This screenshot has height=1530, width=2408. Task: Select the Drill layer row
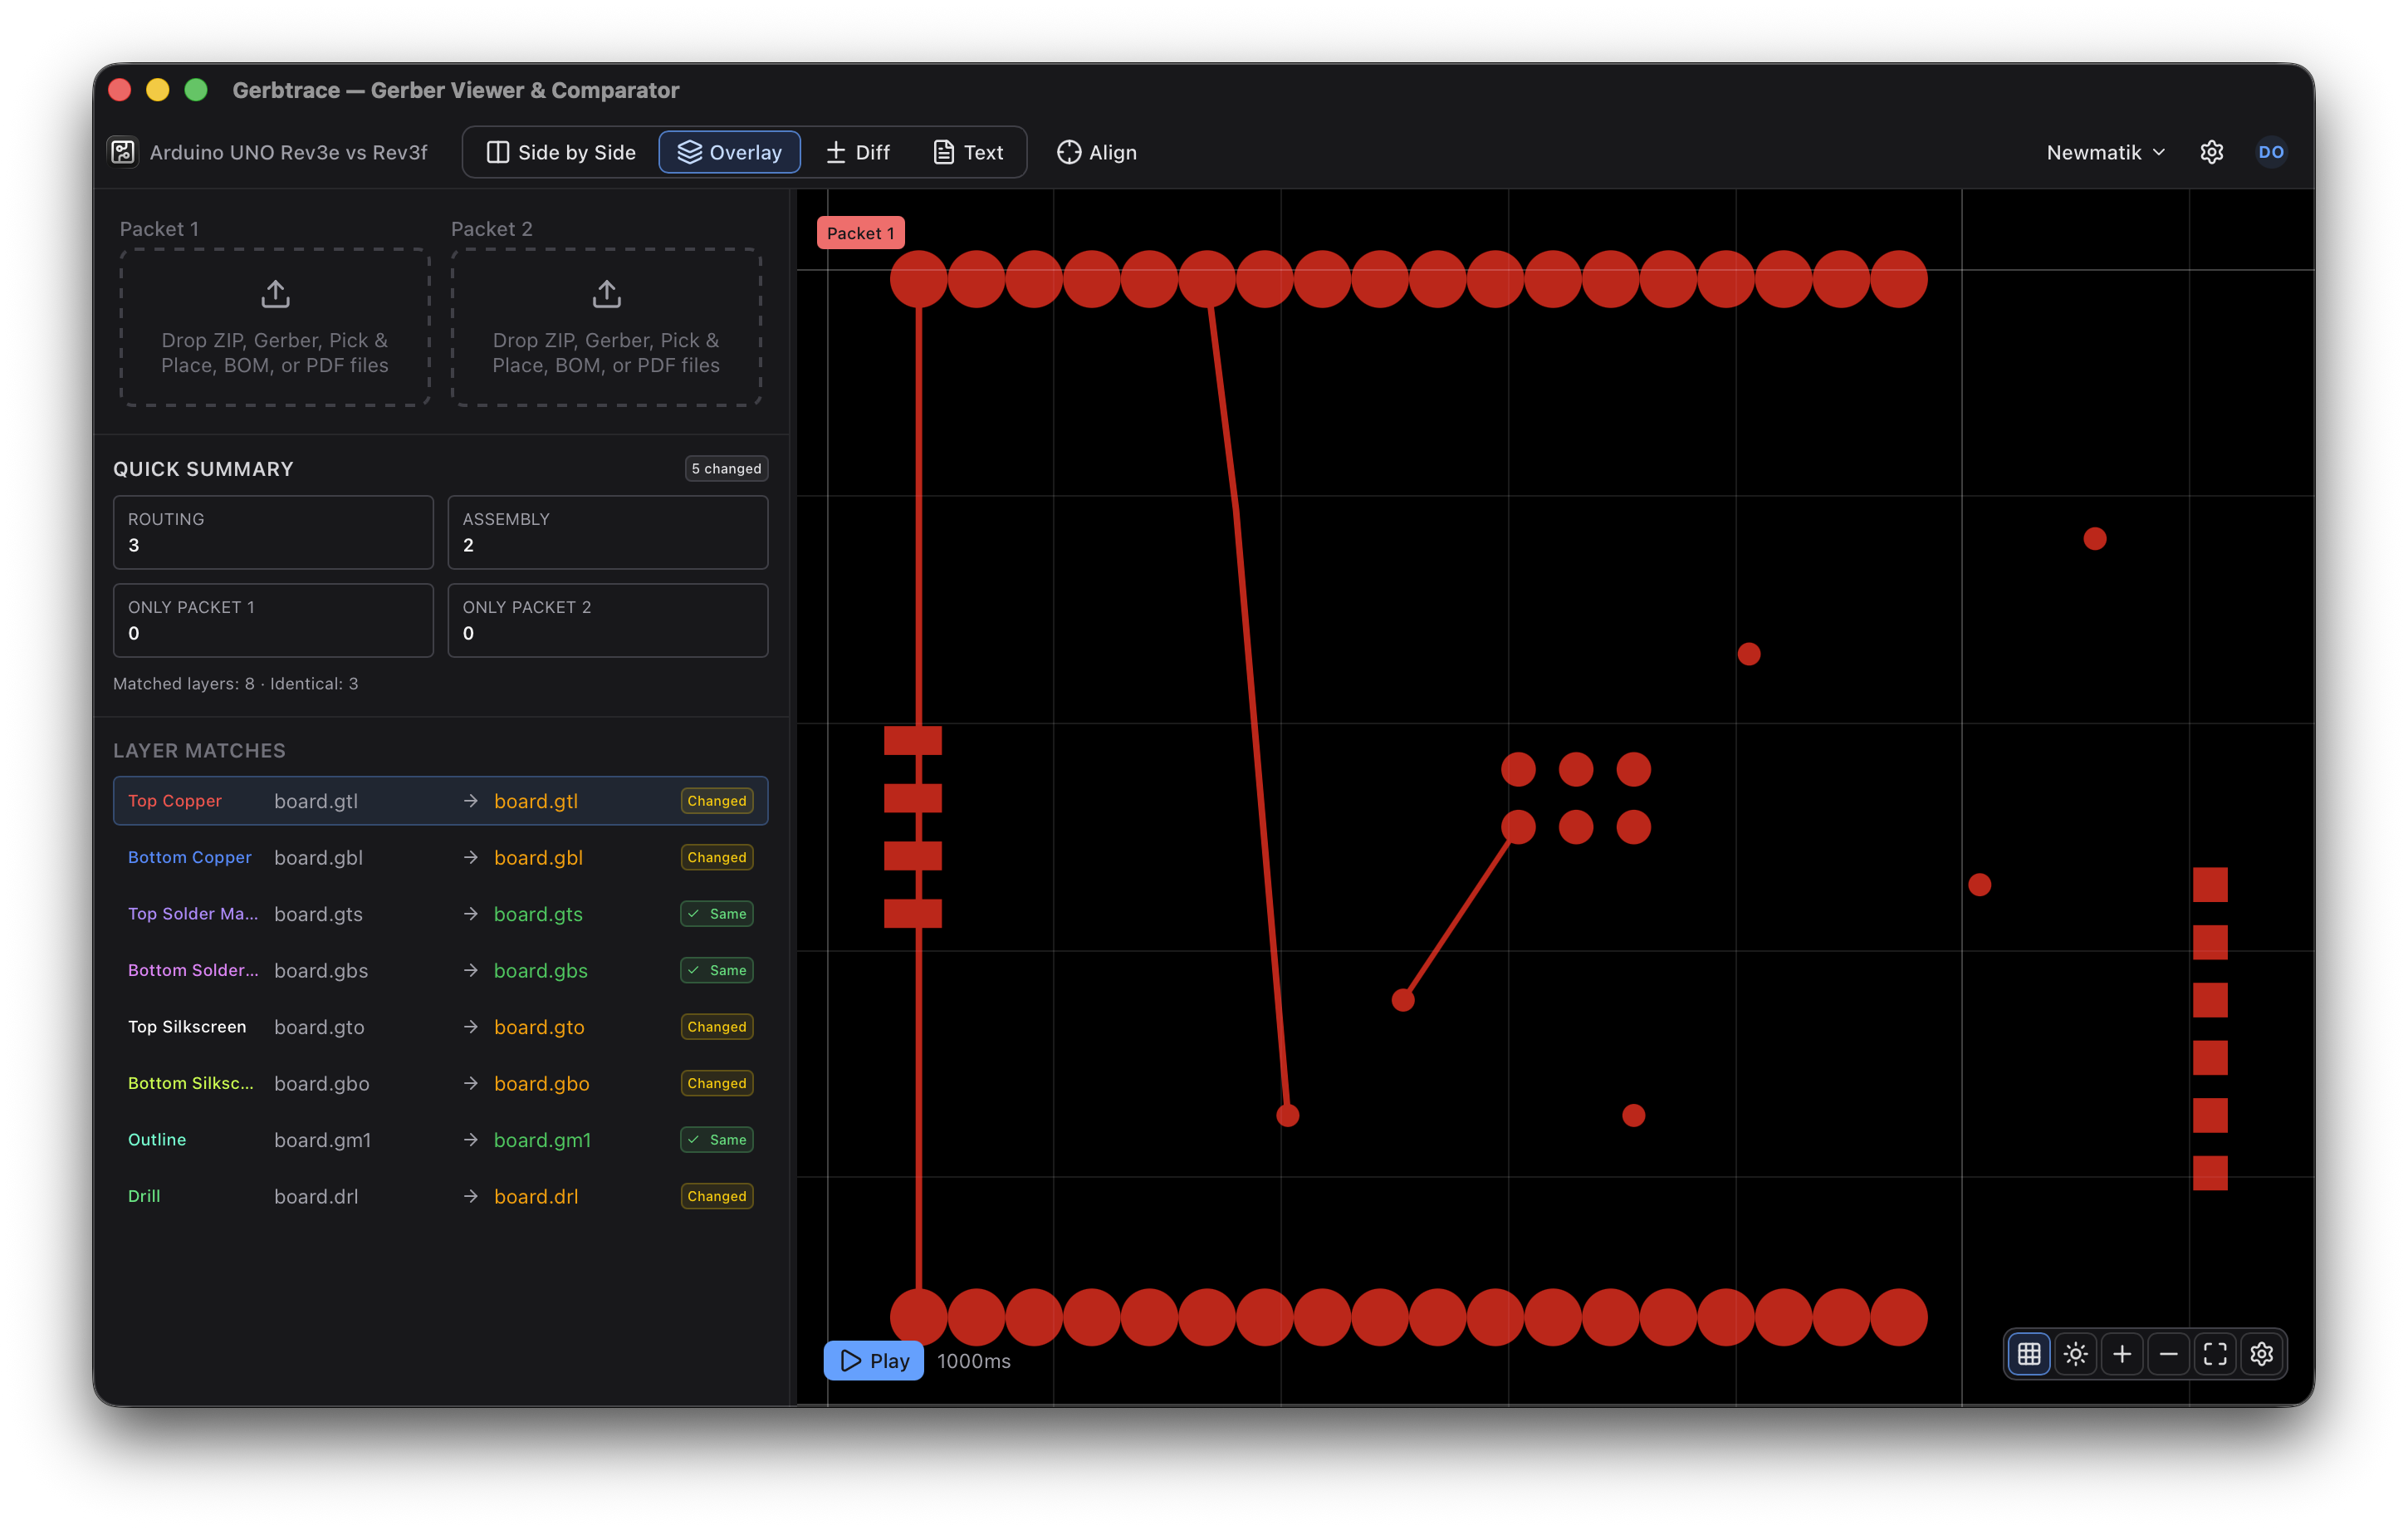click(440, 1197)
